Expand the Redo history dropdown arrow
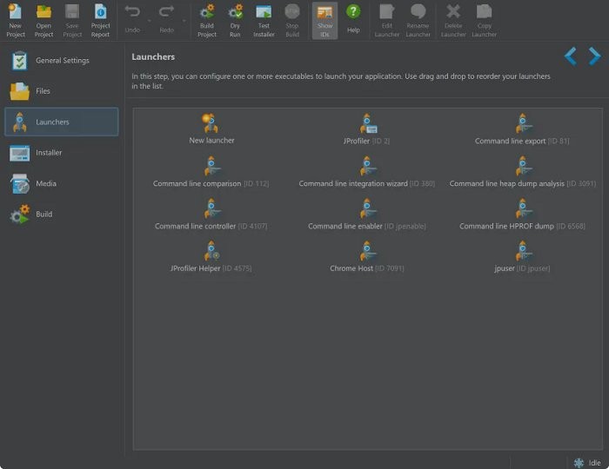Viewport: 609px width, 469px height. tap(183, 20)
